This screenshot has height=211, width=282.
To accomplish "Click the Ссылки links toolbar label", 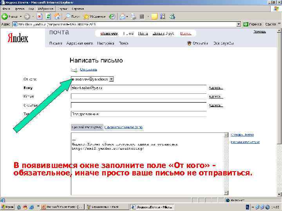I will pos(271,24).
